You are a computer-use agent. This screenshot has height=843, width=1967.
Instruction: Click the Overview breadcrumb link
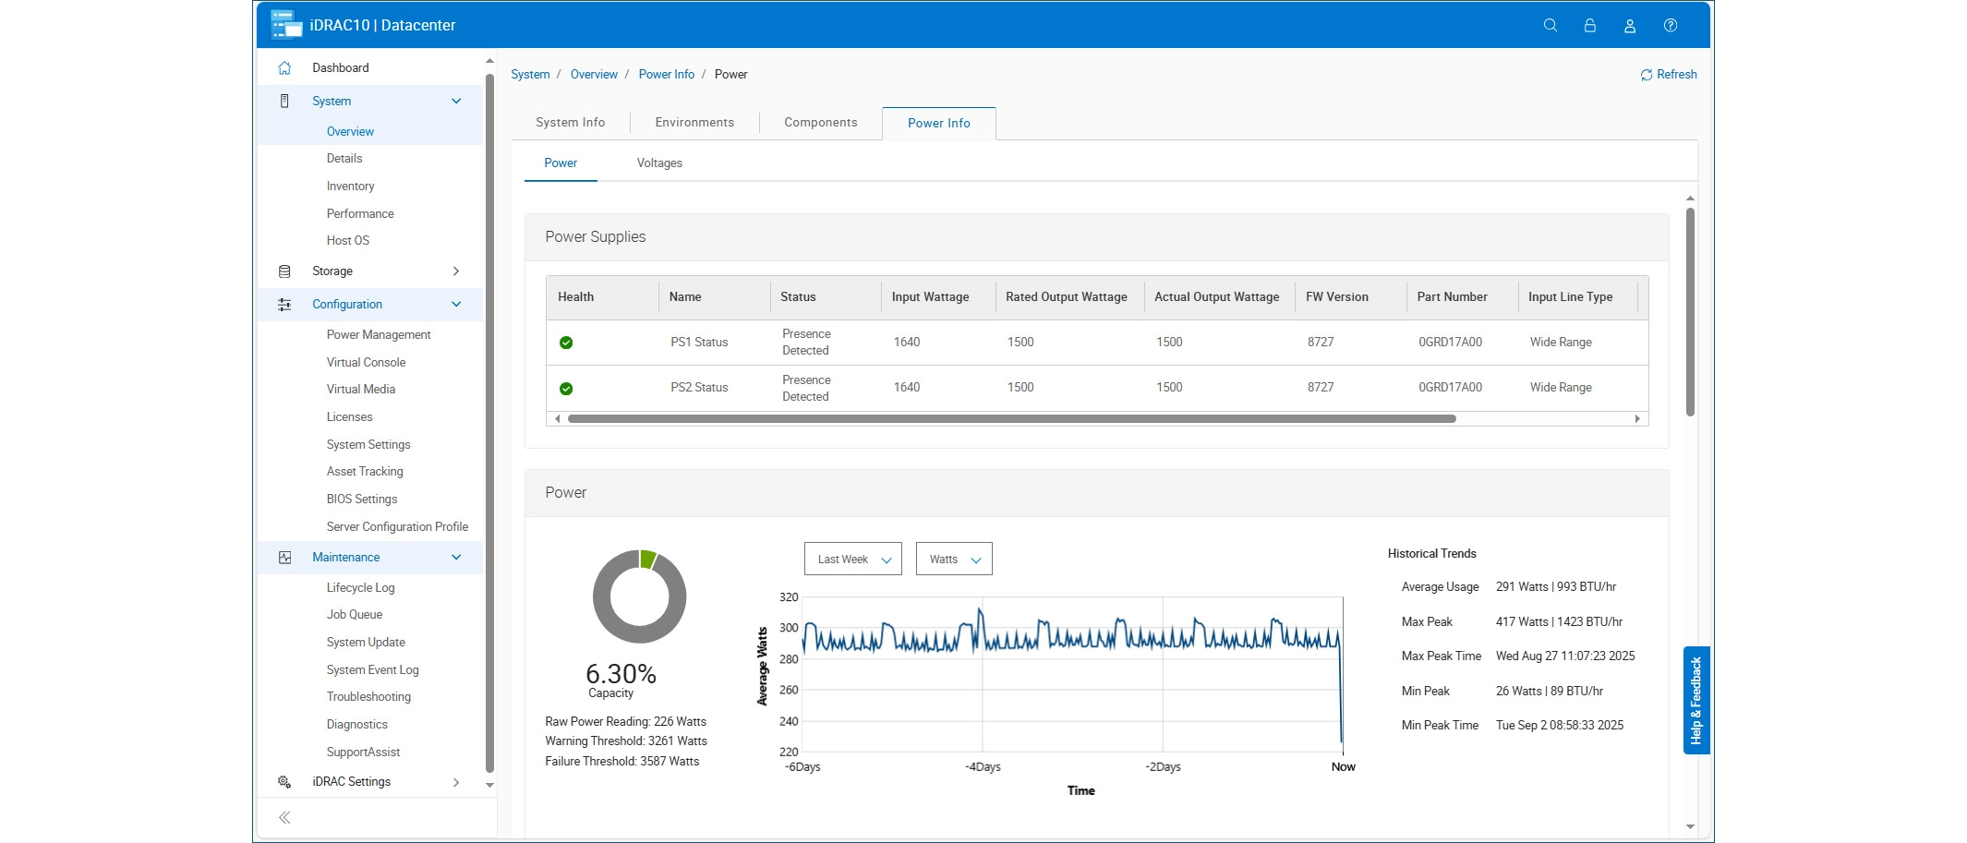tap(594, 75)
